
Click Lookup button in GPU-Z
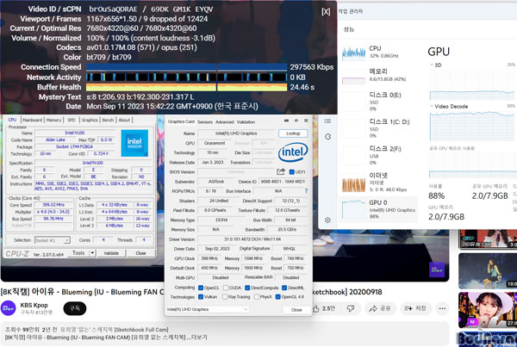(293, 133)
